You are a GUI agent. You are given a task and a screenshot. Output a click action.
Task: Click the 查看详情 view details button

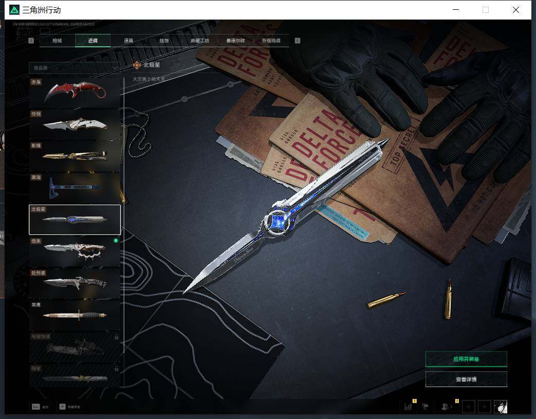(466, 379)
